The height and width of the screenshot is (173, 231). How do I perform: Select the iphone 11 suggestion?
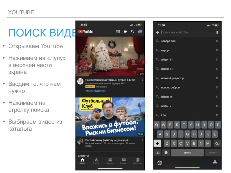coord(187,69)
